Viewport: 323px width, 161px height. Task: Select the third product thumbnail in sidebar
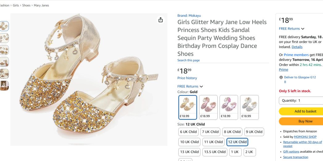pos(4,50)
